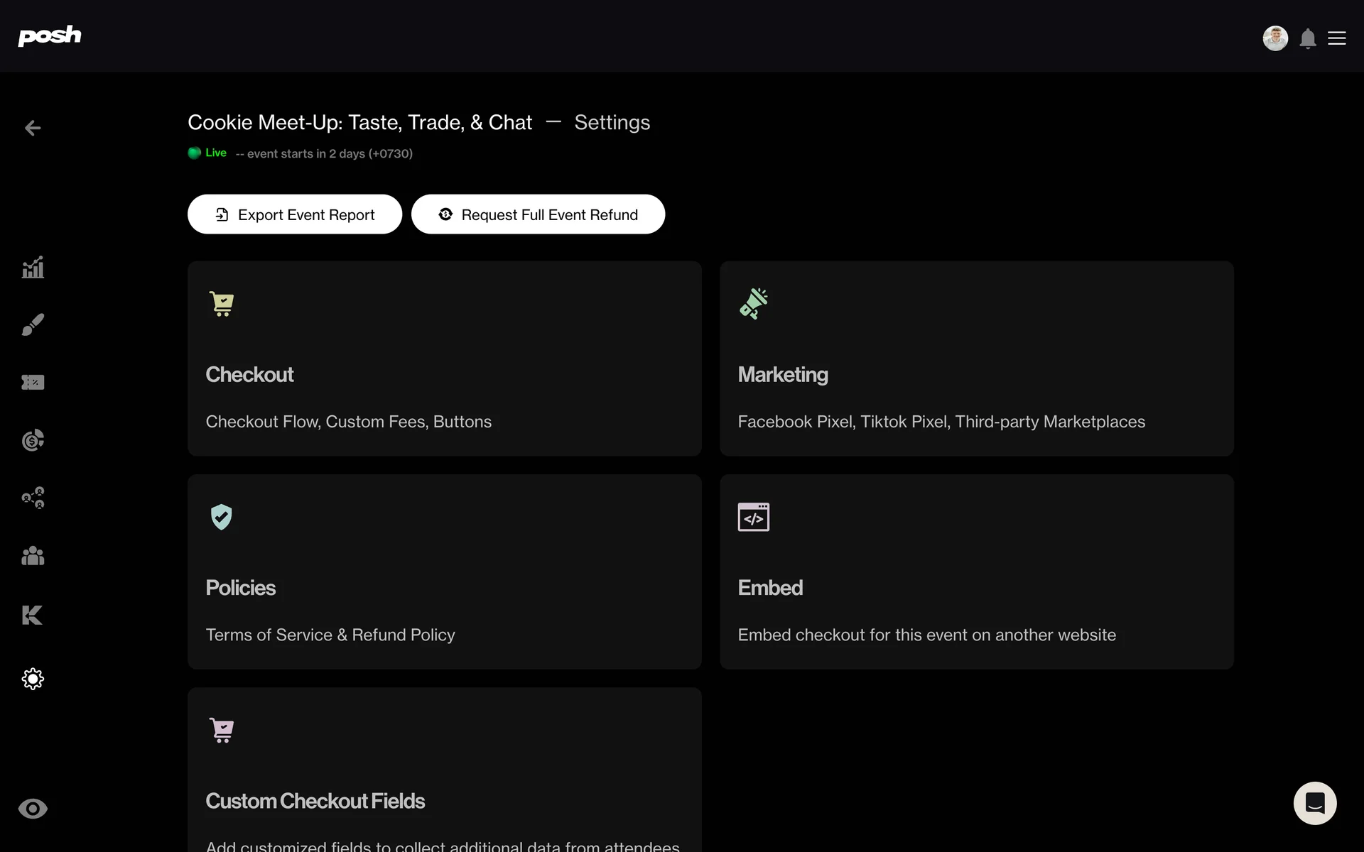Open the analytics chart sidebar icon
The width and height of the screenshot is (1364, 852).
(x=33, y=268)
